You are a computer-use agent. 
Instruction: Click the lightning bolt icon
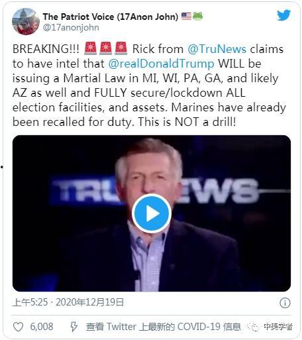tap(74, 327)
